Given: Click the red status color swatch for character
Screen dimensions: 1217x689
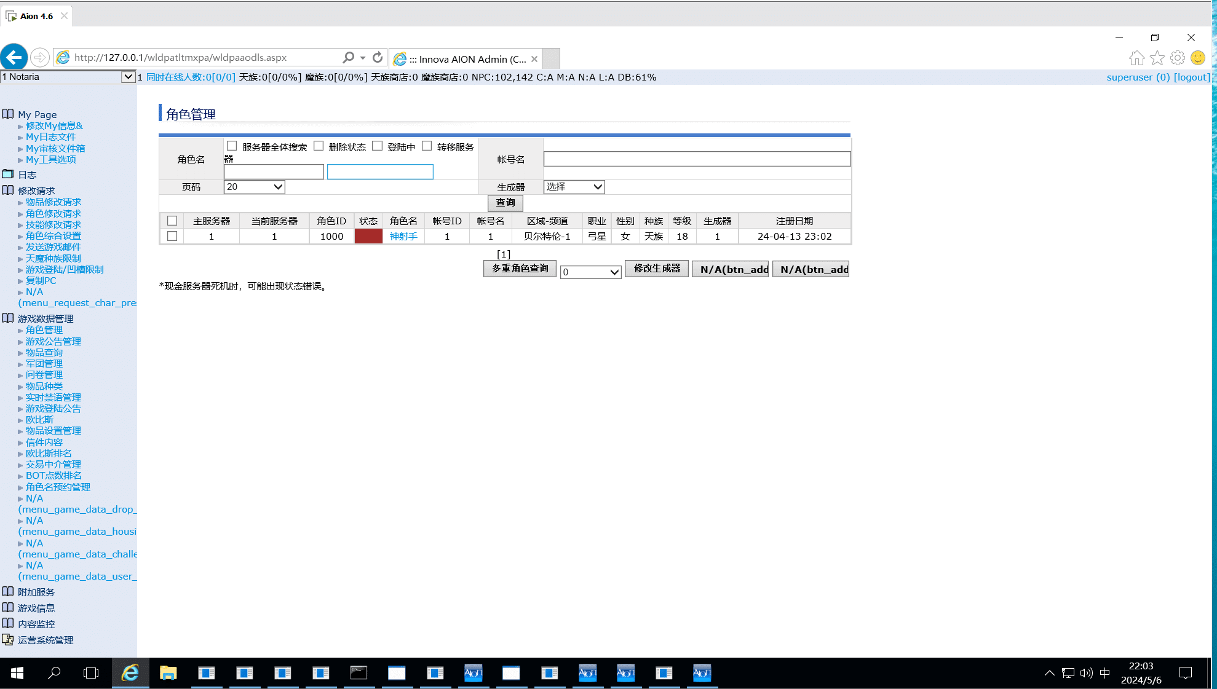Looking at the screenshot, I should tap(368, 235).
